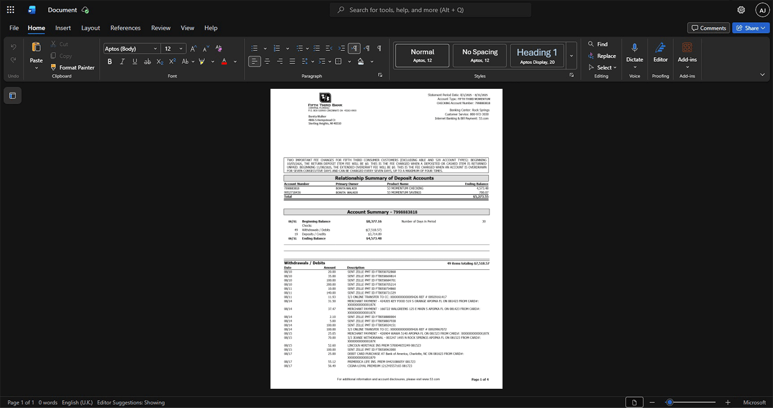773x408 pixels.
Task: Expand the Paste options arrow
Action: tap(36, 68)
